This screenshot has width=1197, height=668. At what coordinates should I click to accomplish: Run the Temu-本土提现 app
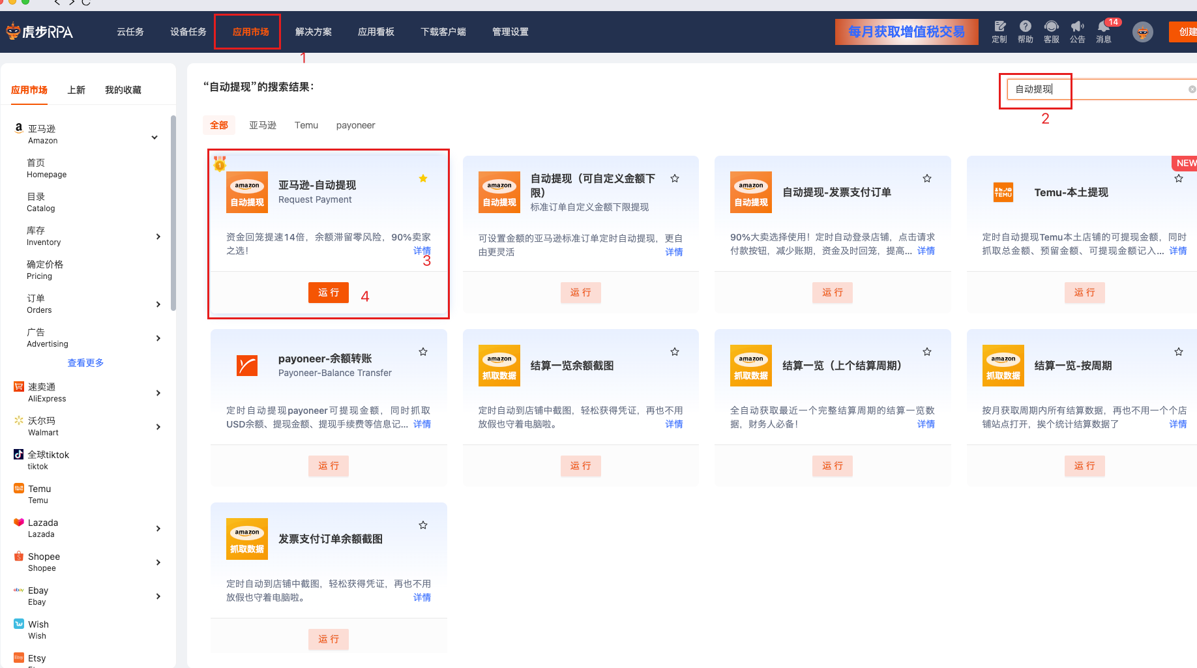1085,293
